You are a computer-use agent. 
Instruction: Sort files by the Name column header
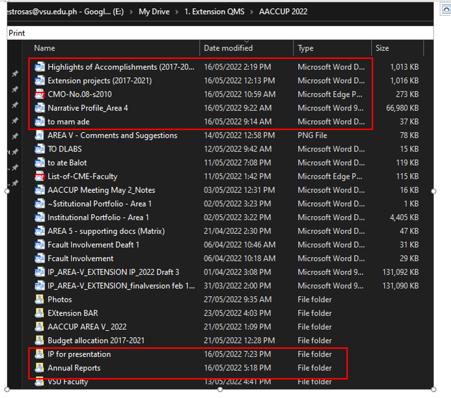tap(45, 48)
